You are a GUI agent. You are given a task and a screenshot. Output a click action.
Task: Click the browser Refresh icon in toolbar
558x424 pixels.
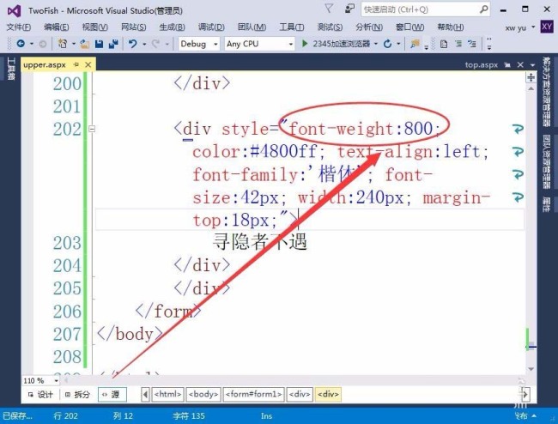[387, 44]
